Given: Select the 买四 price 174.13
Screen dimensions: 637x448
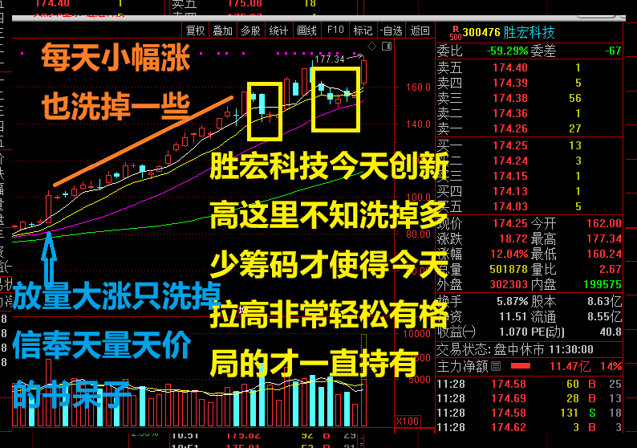Looking at the screenshot, I should (x=510, y=191).
